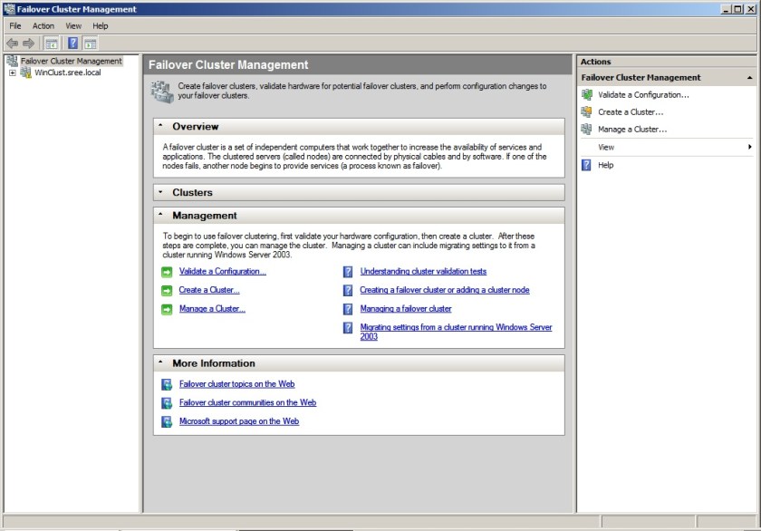The image size is (761, 531).
Task: Click the Help icon in Actions pane
Action: [586, 165]
